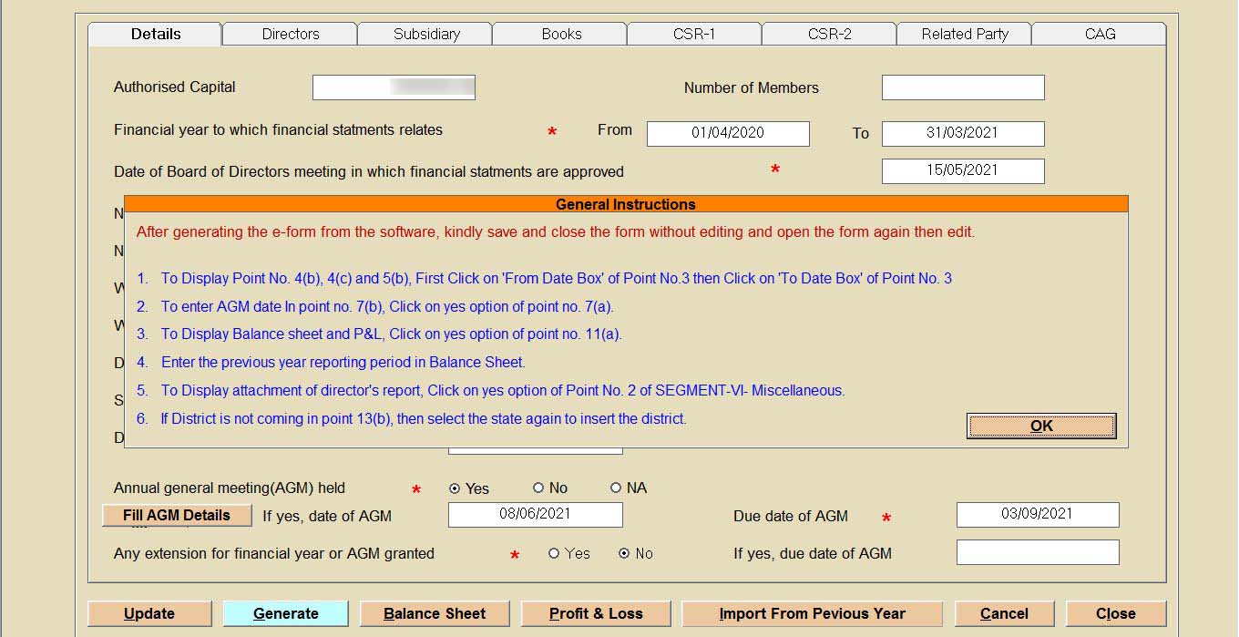This screenshot has width=1239, height=637.
Task: Open the Profit & Loss form
Action: coord(596,613)
